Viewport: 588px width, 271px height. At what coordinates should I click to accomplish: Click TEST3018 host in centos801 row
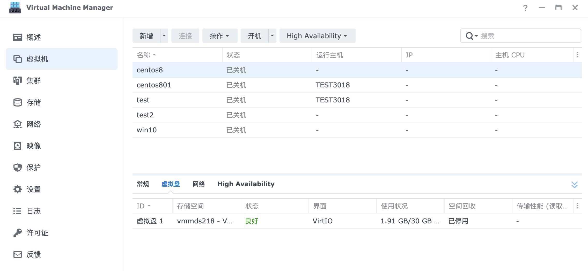333,85
